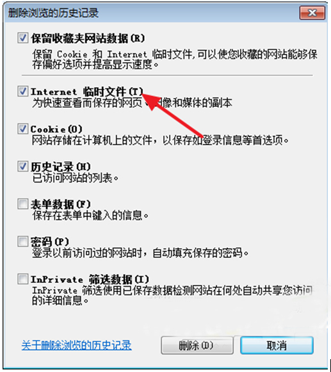This screenshot has height=372, width=331.
Task: Open the 关于删除浏览的历史记录 help link
Action: coord(76,345)
